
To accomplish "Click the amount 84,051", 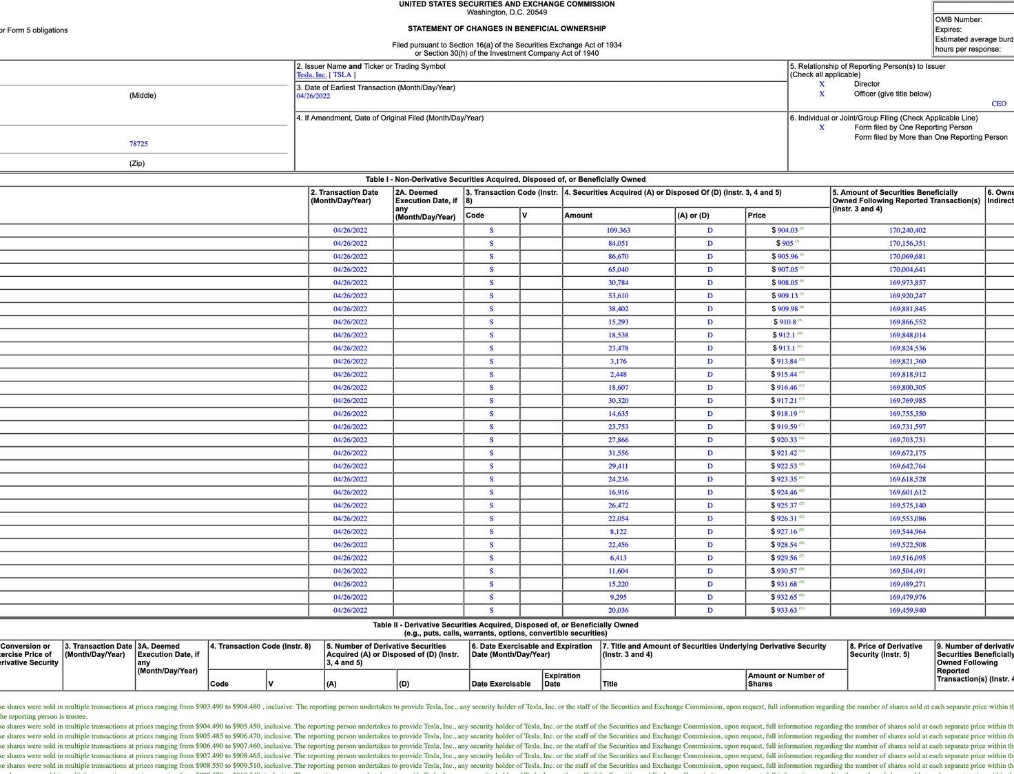I will [619, 244].
